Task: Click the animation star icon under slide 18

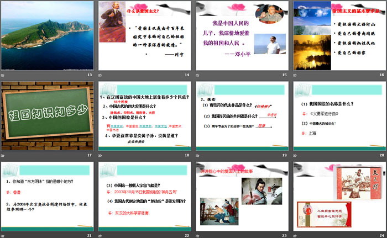Action: click(x=101, y=156)
